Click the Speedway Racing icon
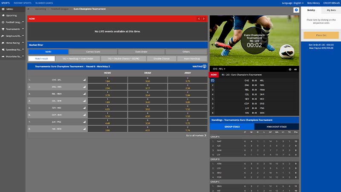This screenshot has width=341, height=192. pyautogui.click(x=3, y=49)
